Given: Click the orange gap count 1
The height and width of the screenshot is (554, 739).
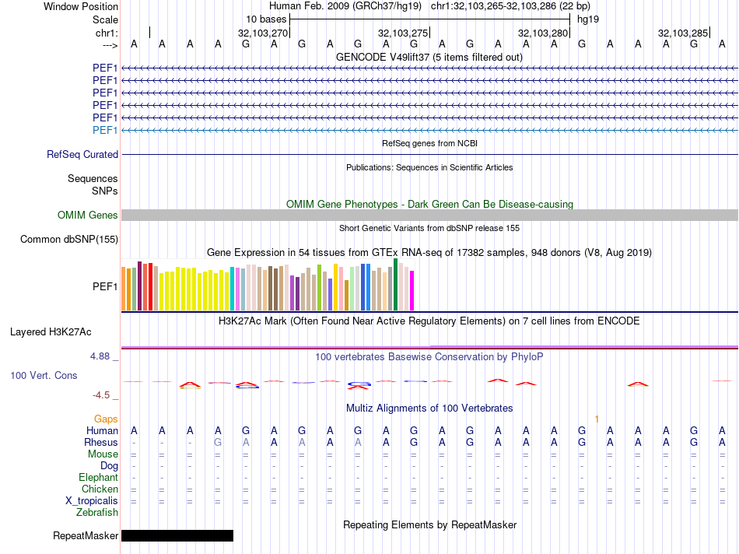Looking at the screenshot, I should (597, 419).
